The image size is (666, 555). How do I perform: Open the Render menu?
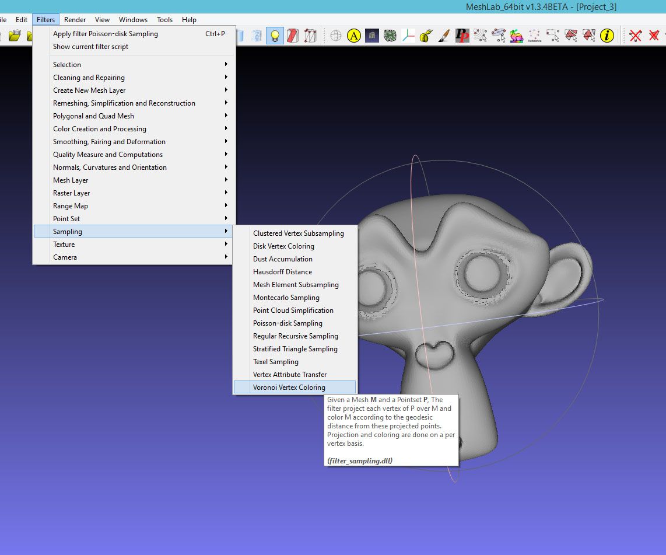pos(75,19)
